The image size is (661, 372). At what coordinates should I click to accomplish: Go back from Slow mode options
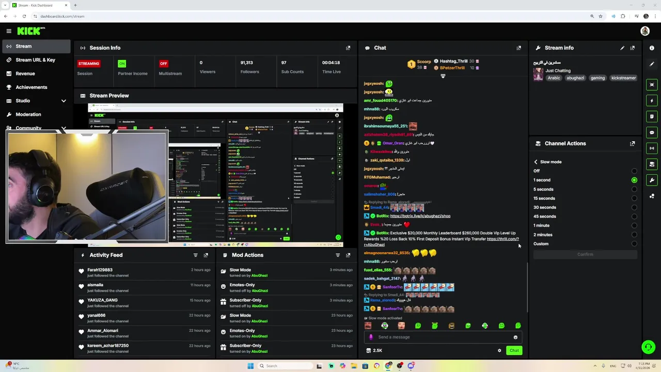point(536,162)
